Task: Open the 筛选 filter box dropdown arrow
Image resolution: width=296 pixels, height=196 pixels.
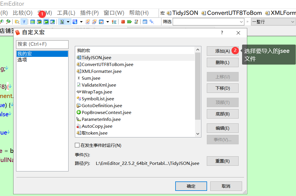Action: pyautogui.click(x=241, y=22)
